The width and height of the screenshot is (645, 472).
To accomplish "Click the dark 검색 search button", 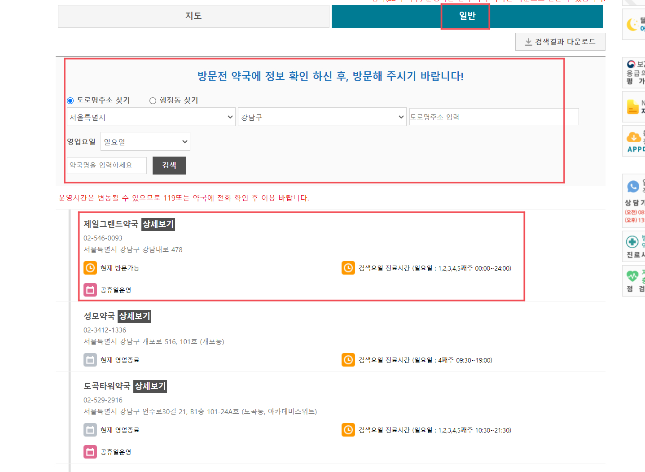I will (169, 165).
